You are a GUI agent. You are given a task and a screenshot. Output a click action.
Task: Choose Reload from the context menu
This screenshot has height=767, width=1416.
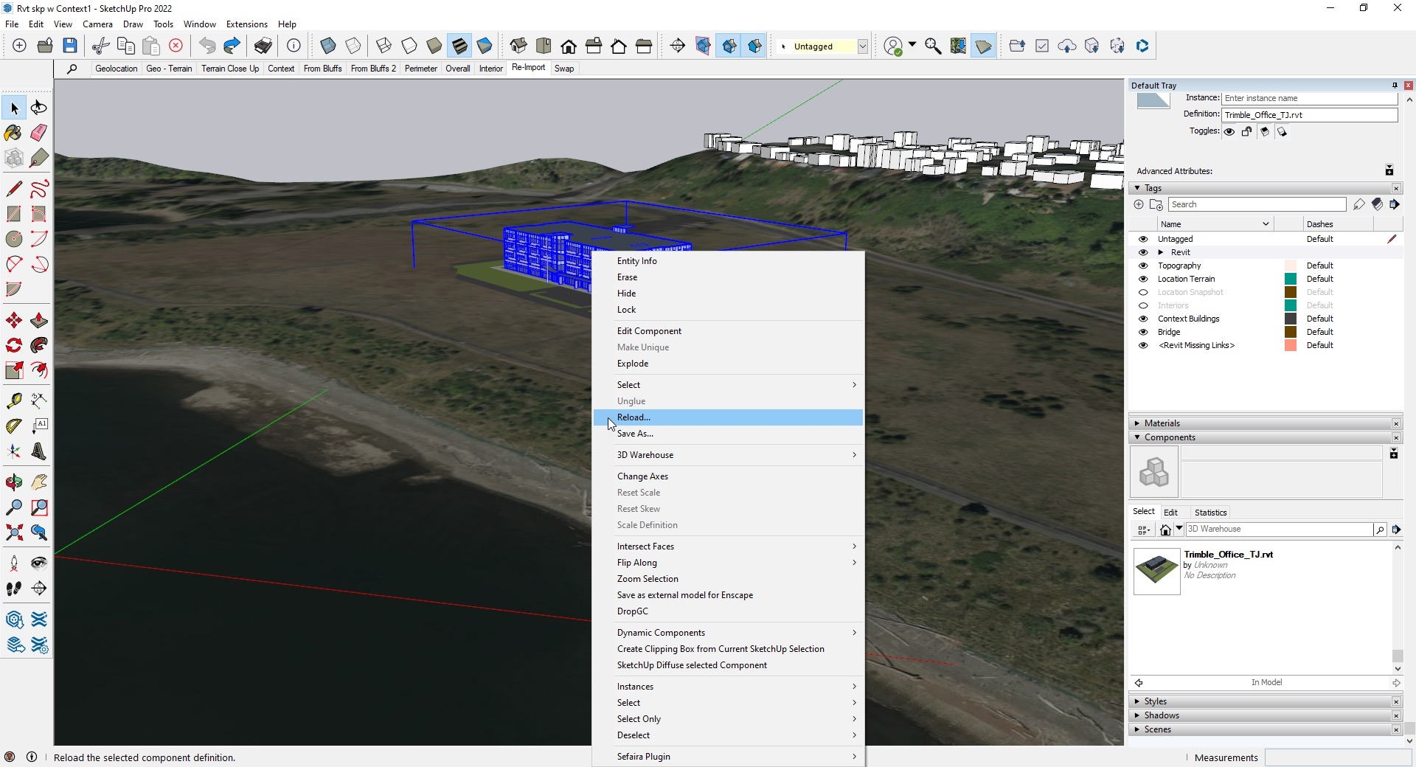tap(633, 417)
